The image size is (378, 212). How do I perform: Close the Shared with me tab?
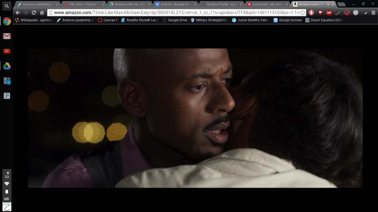click(x=149, y=4)
